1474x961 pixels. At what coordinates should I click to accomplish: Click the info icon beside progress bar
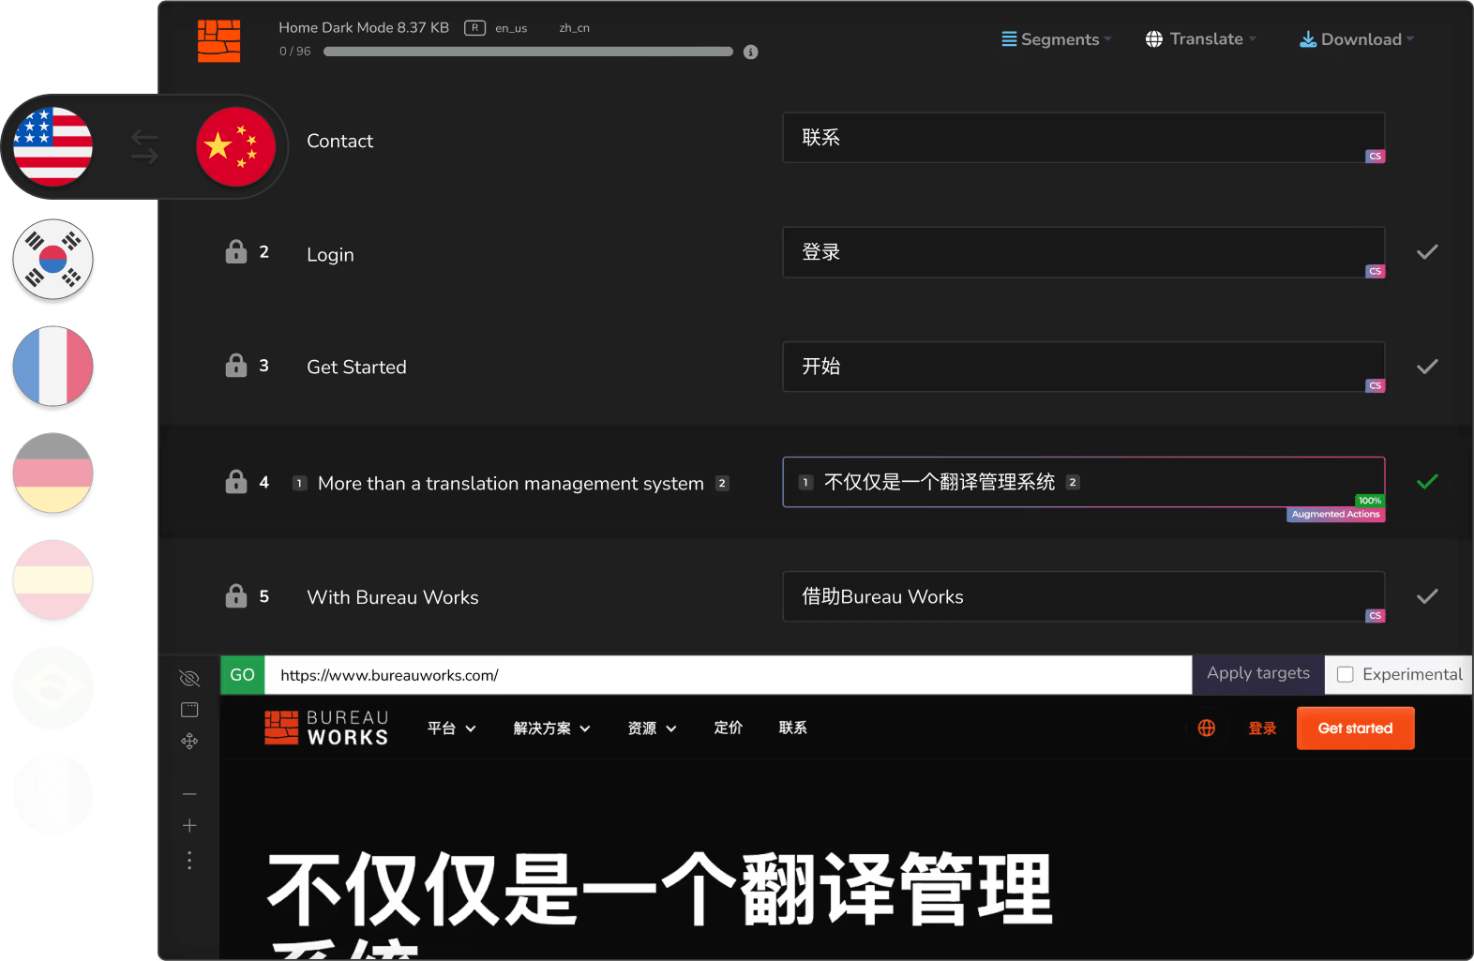coord(750,53)
